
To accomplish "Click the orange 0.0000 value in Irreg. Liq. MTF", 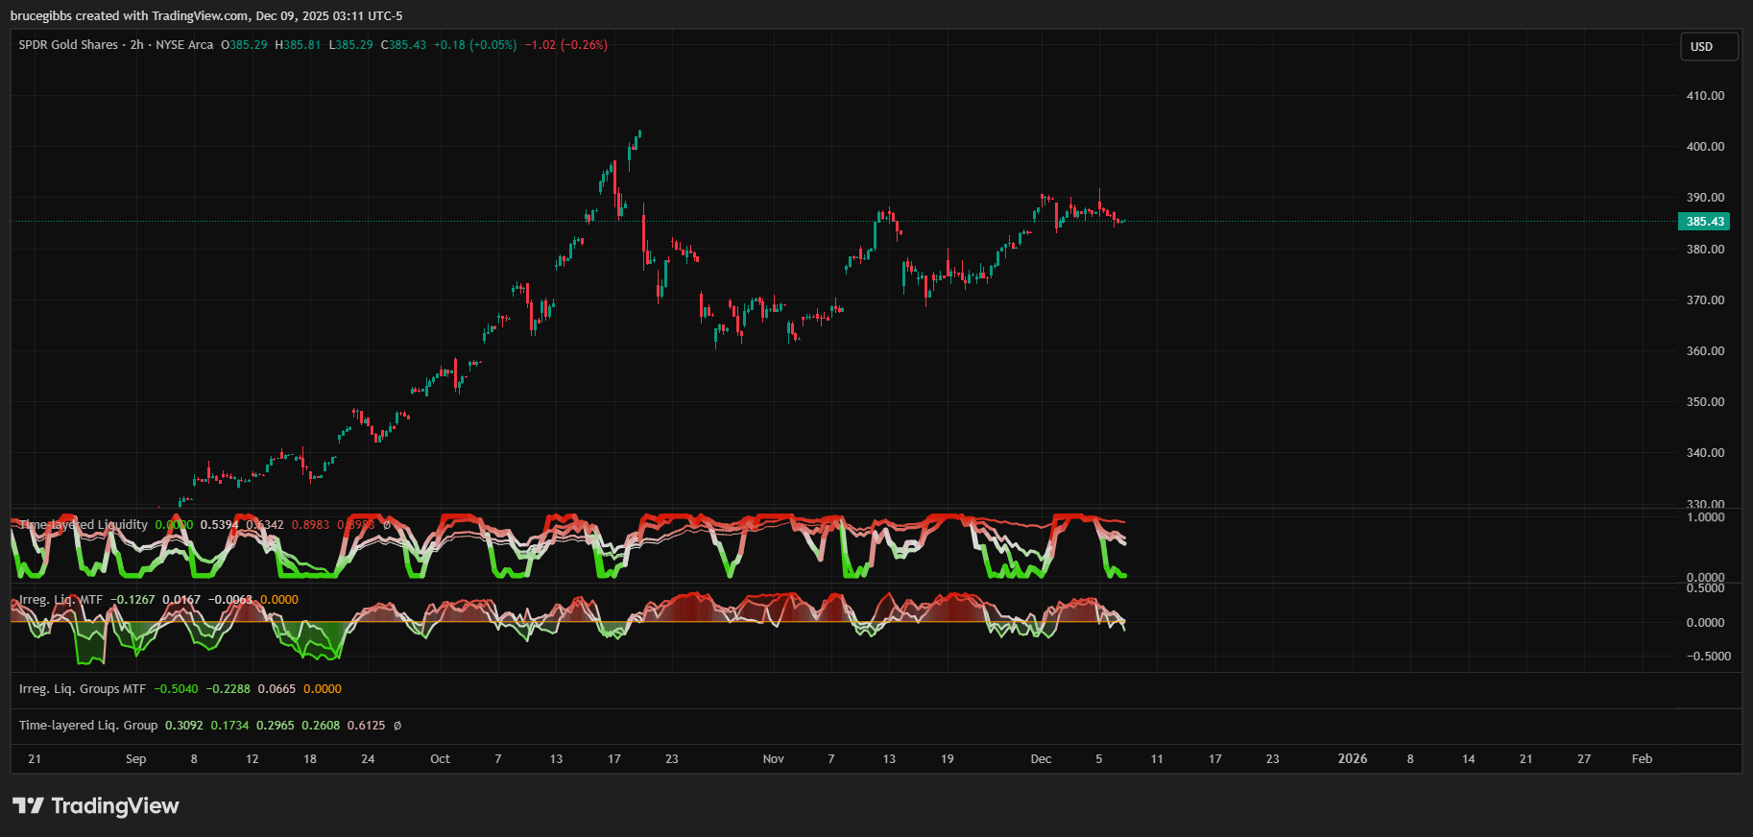I will click(279, 600).
